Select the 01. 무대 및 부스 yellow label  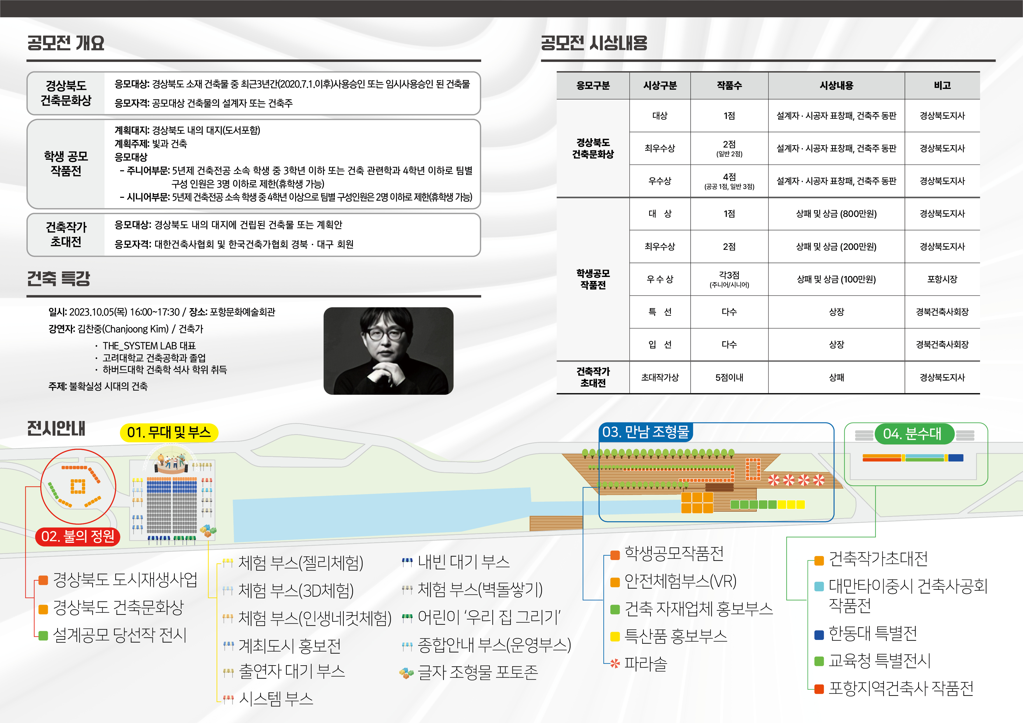point(169,433)
